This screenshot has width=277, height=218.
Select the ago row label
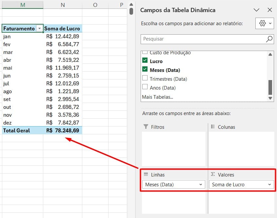[23, 91]
